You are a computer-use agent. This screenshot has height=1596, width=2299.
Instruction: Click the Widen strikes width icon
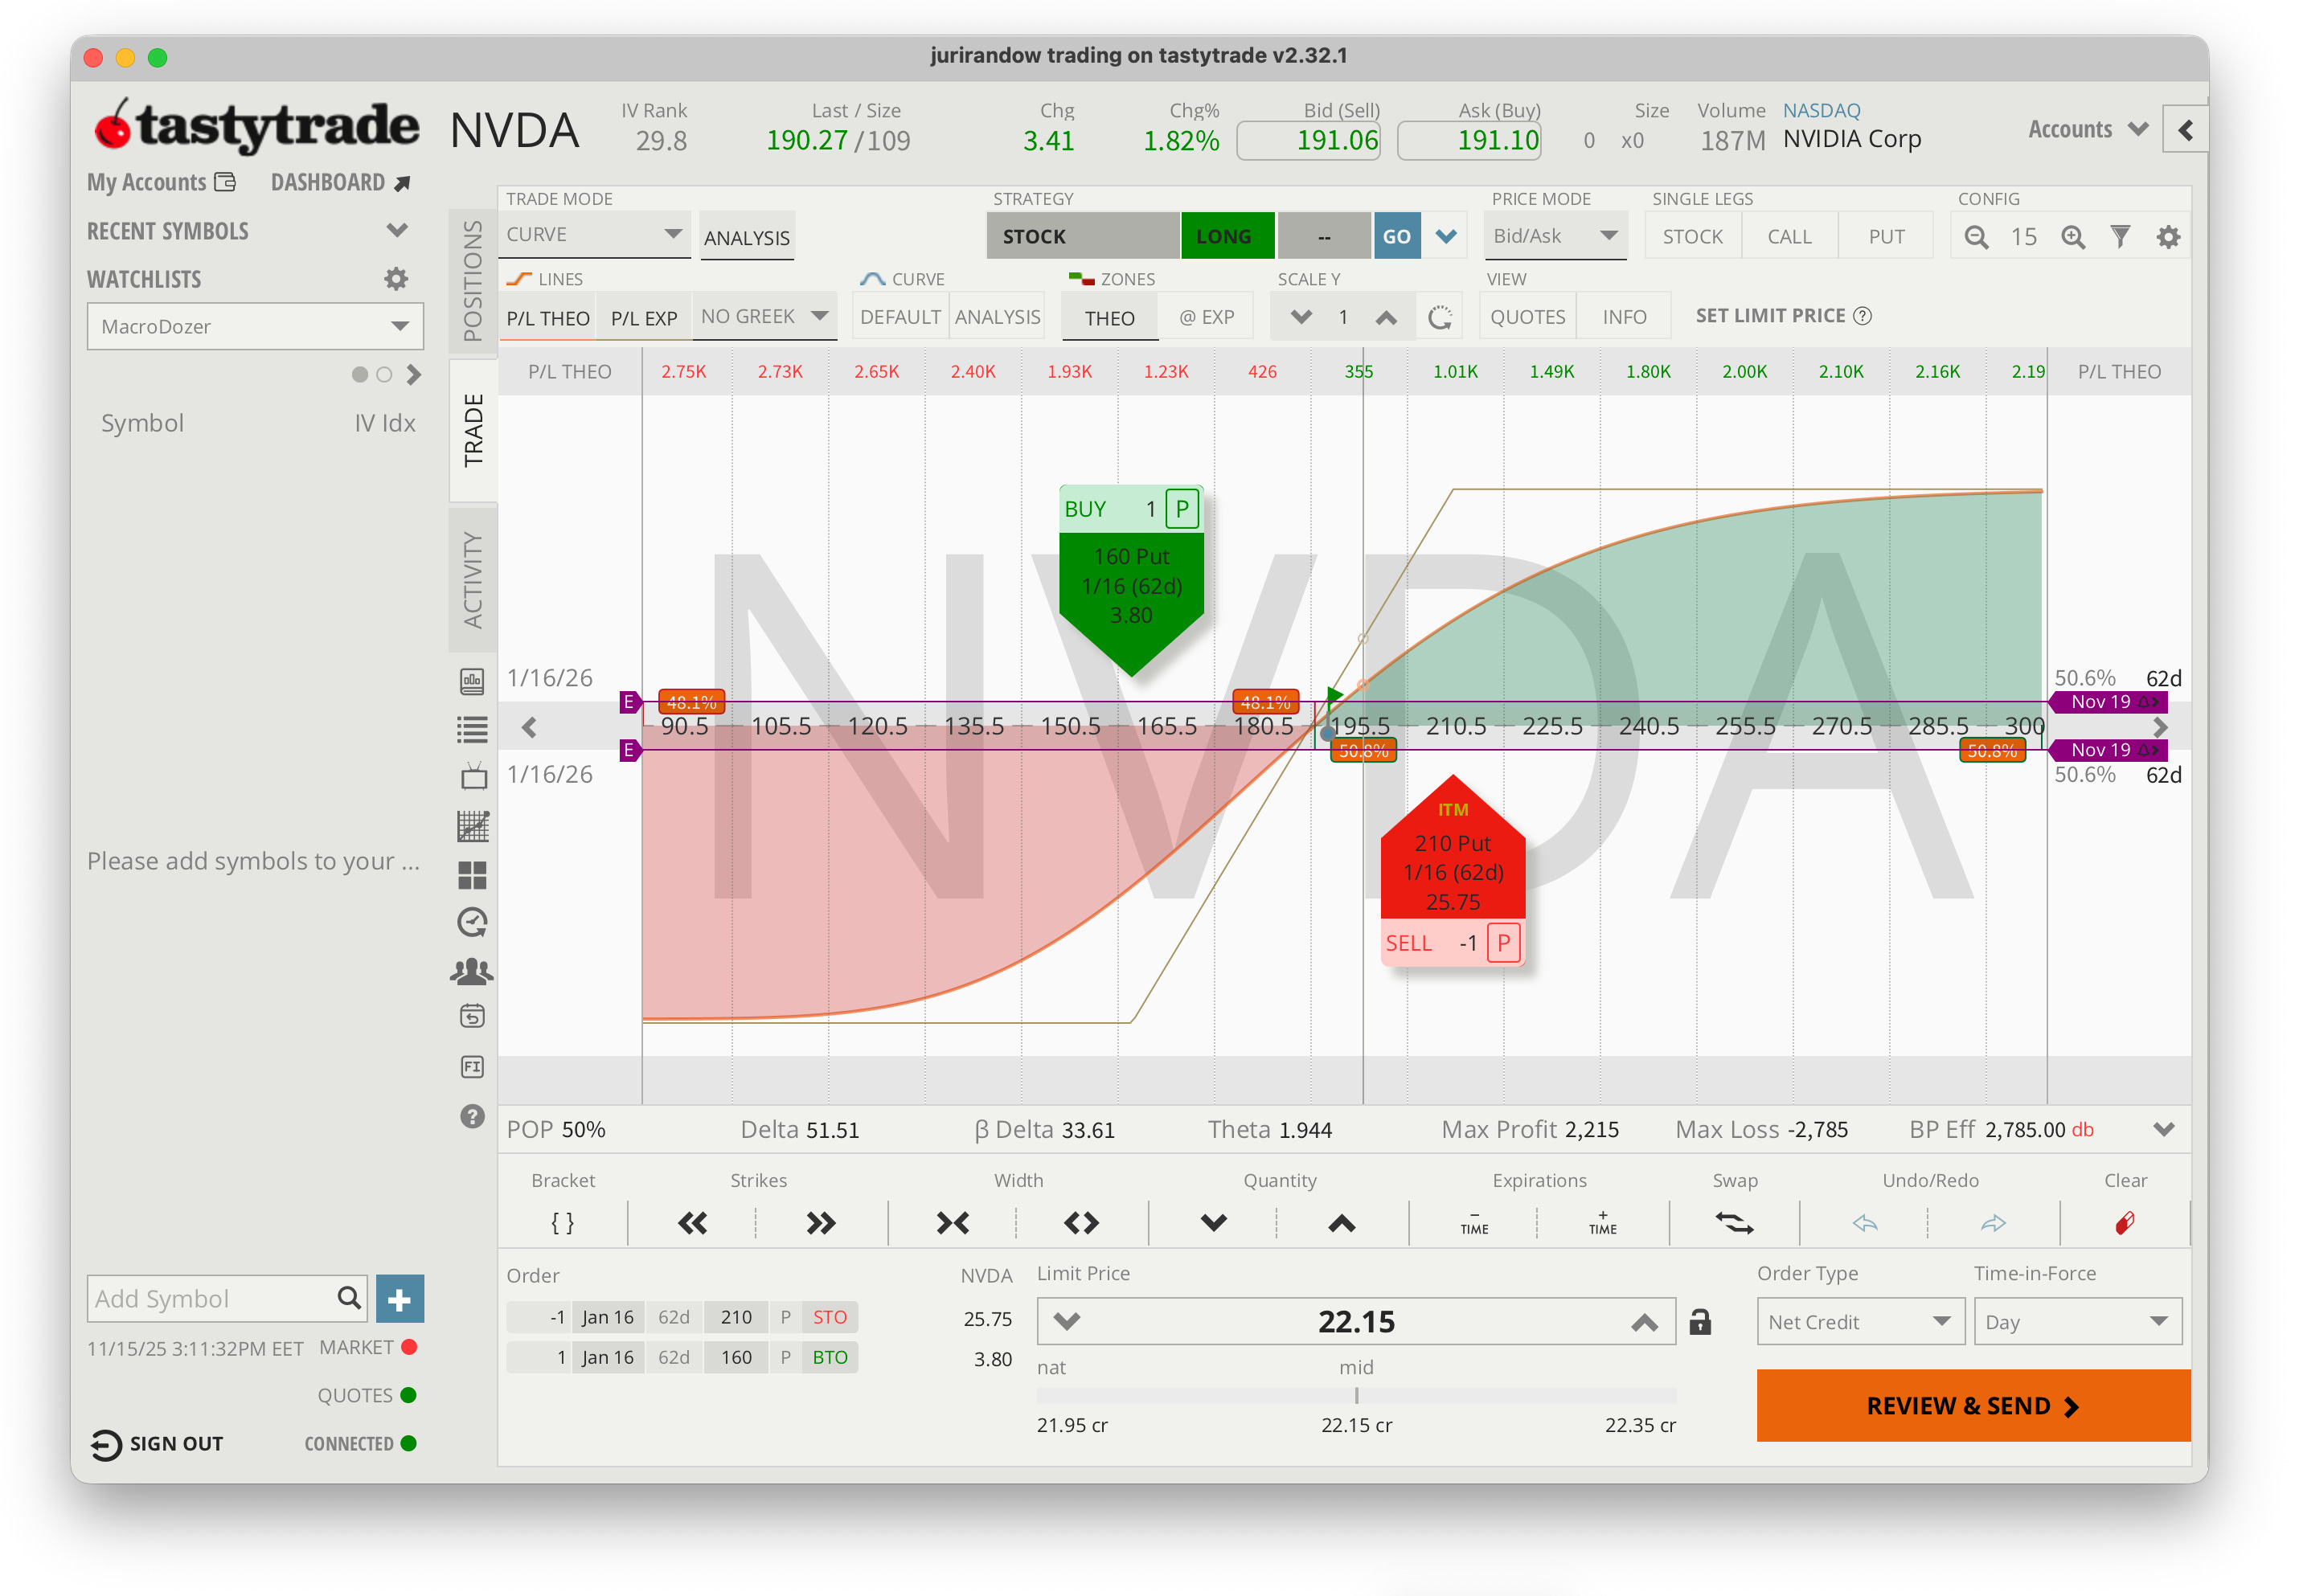click(x=1081, y=1222)
